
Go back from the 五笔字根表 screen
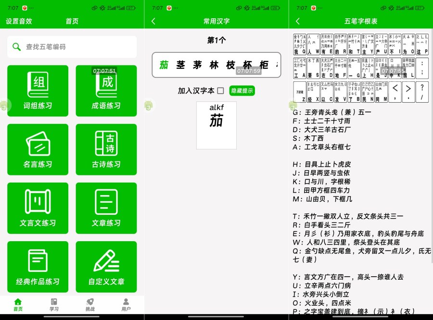[298, 21]
